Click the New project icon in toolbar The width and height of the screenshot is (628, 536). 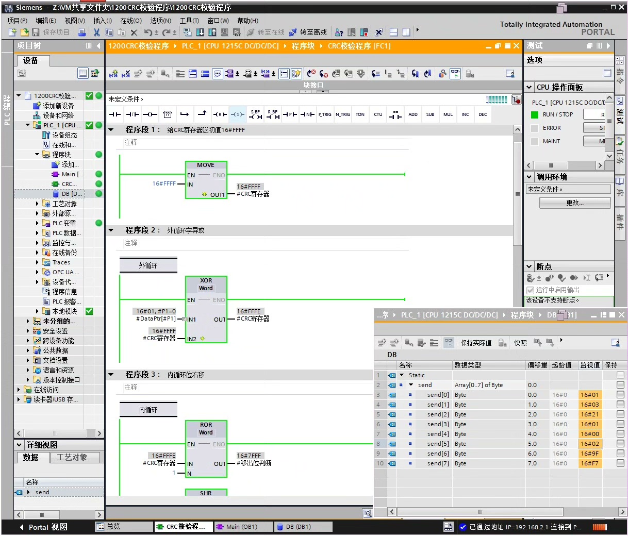click(x=13, y=32)
